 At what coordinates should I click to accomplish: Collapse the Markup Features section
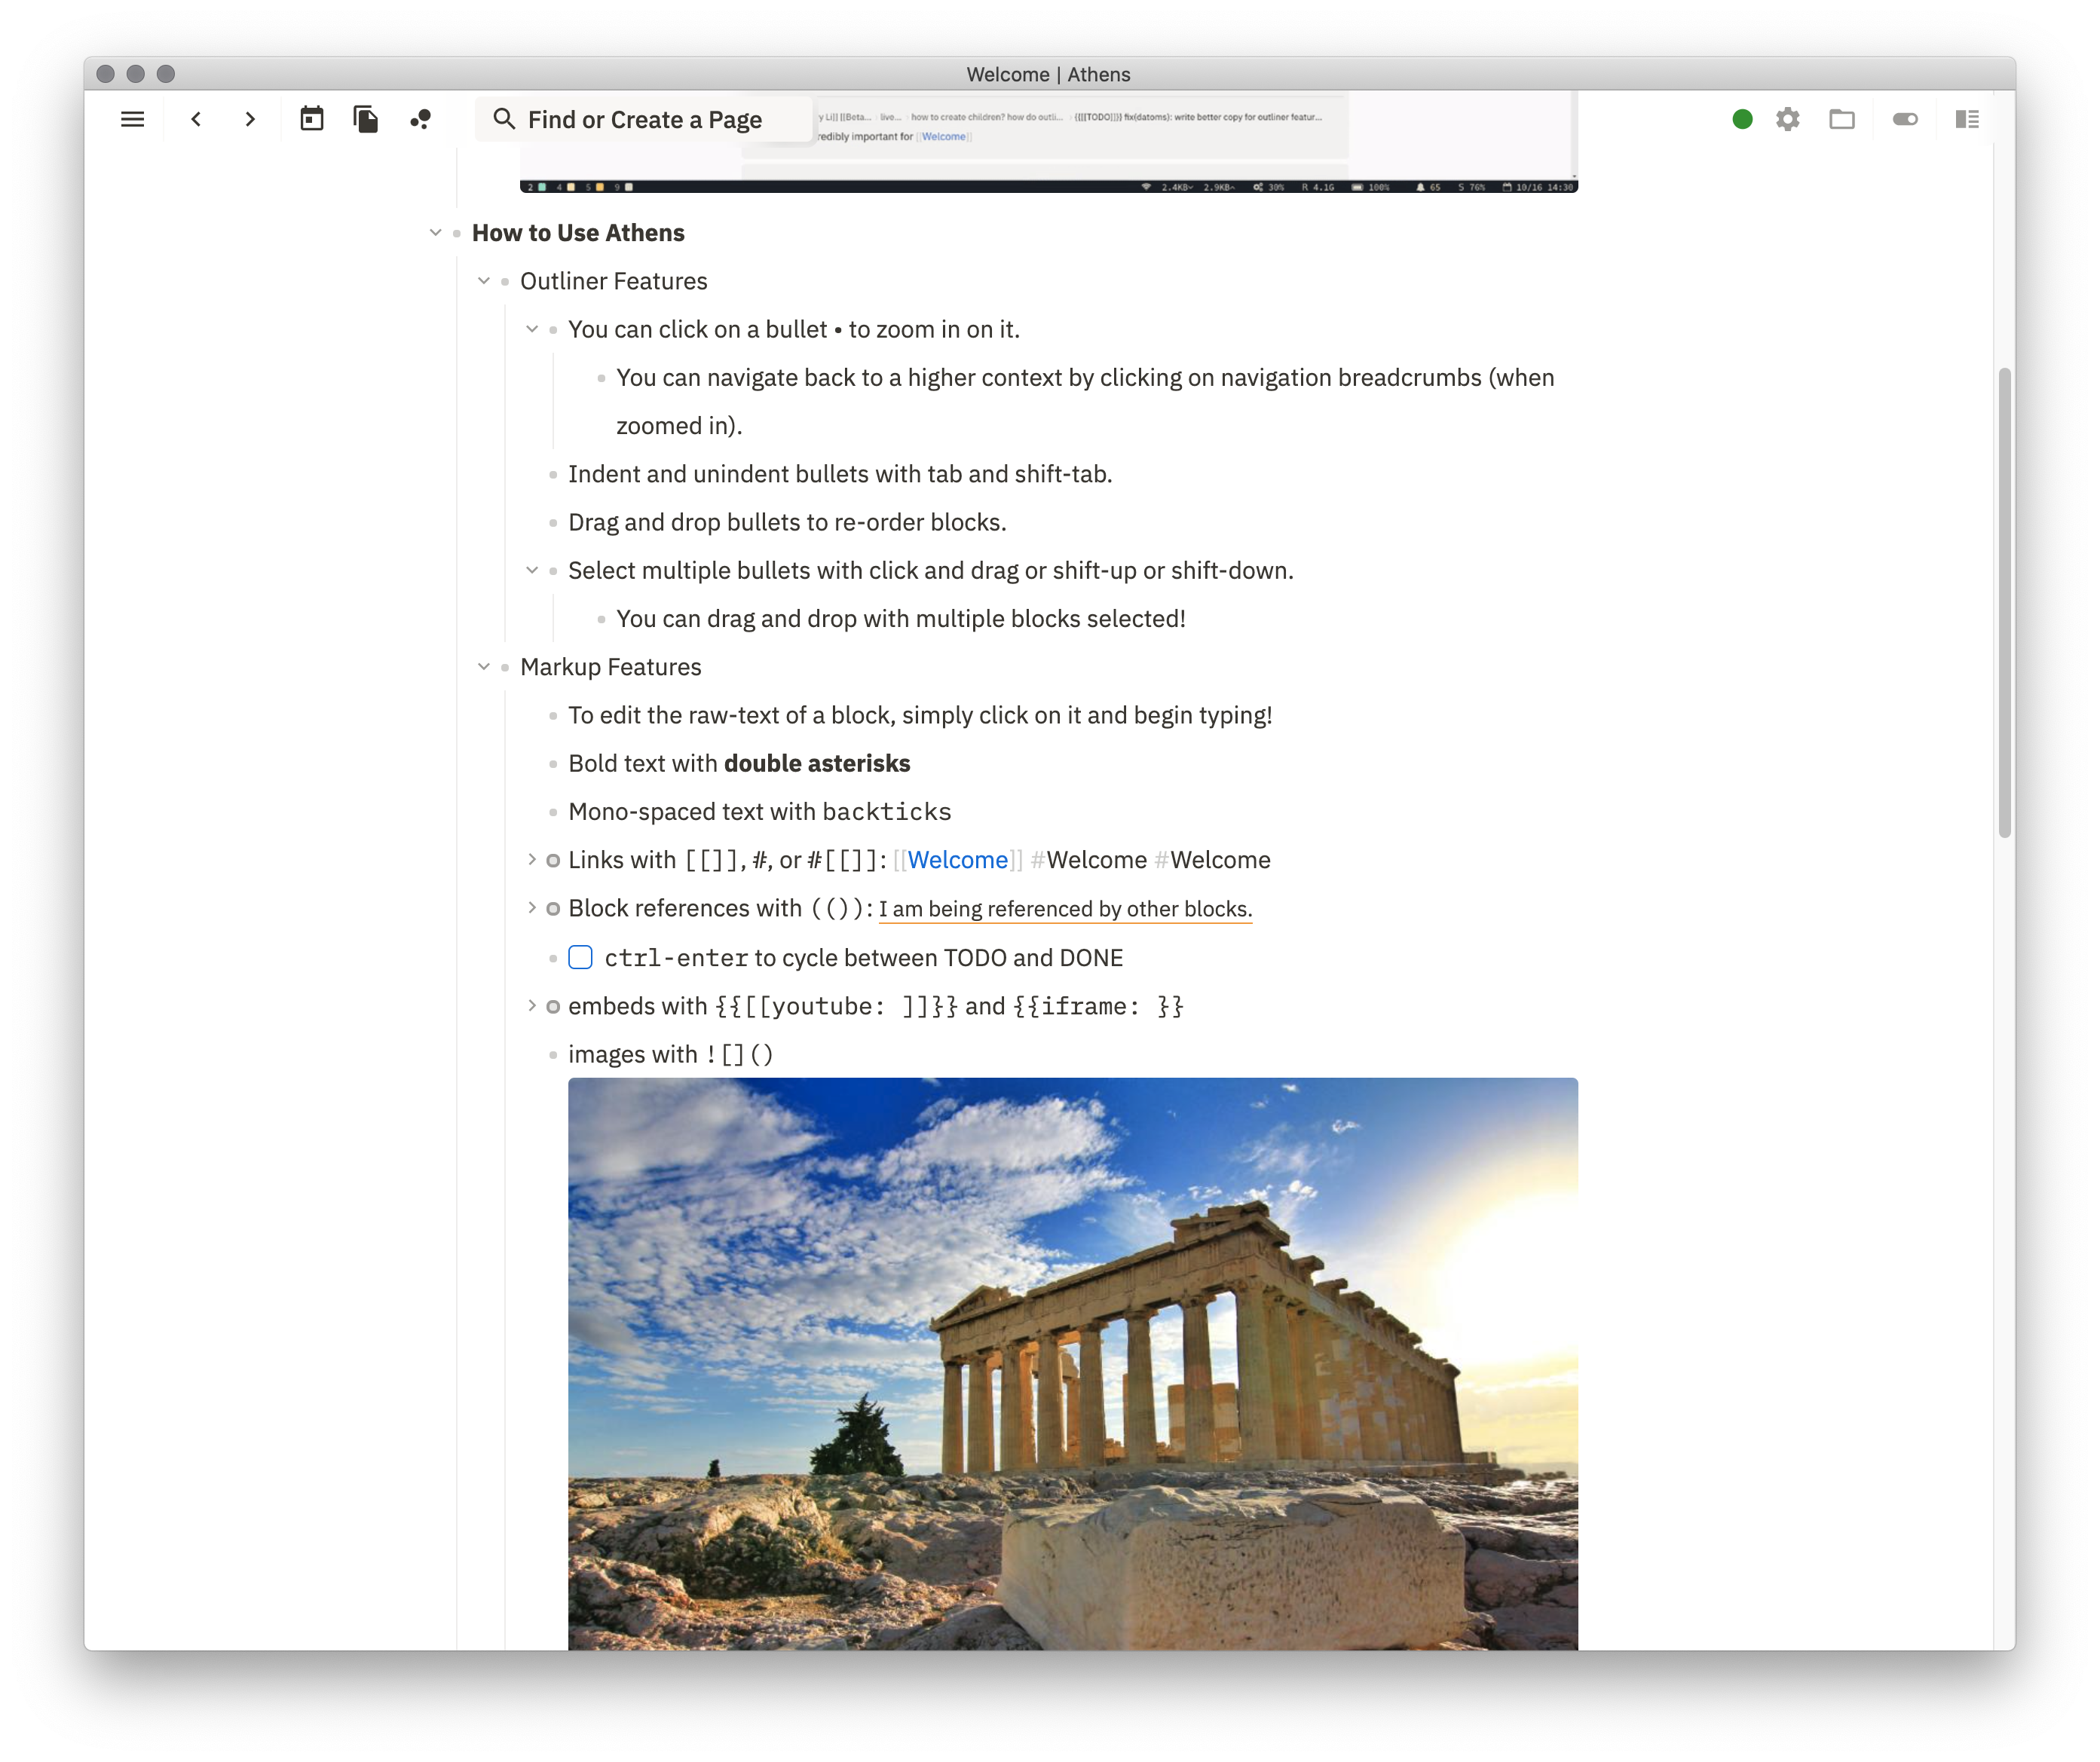click(x=484, y=667)
